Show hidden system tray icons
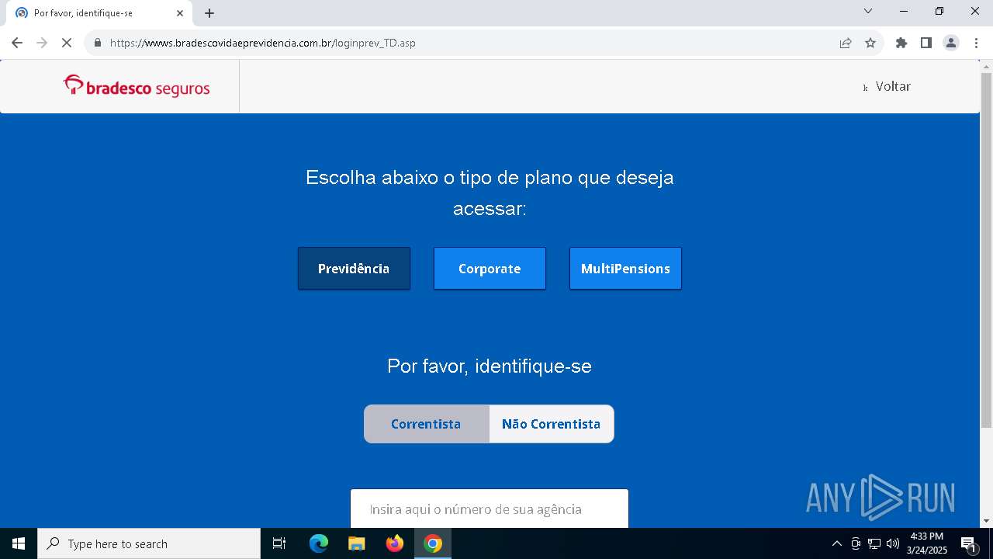Screen dimensions: 993x559 pyautogui.click(x=836, y=543)
